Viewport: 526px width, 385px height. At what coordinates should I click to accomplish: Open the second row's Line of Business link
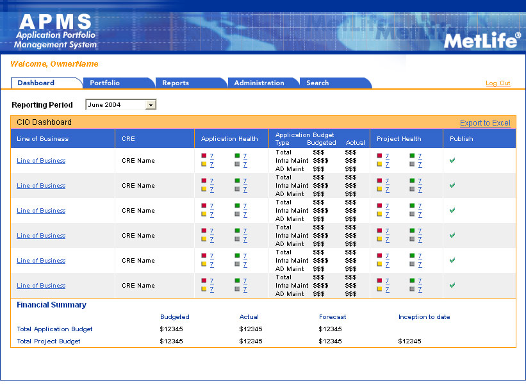41,186
